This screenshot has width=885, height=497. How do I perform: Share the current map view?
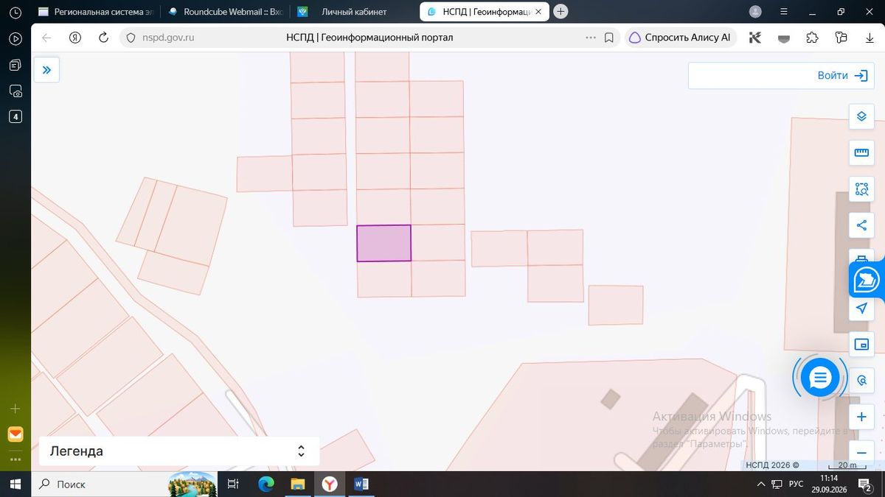[861, 225]
